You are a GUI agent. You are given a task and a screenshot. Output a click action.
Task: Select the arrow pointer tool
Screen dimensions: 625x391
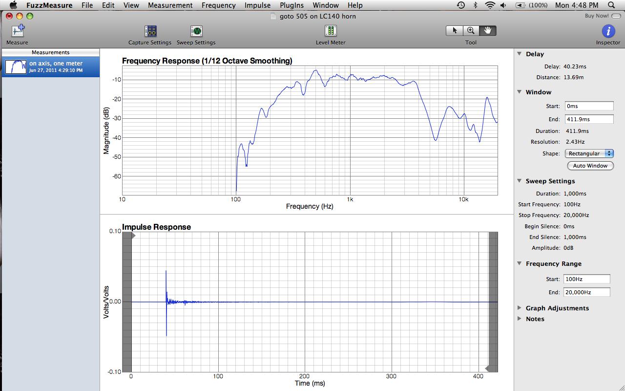tap(455, 30)
